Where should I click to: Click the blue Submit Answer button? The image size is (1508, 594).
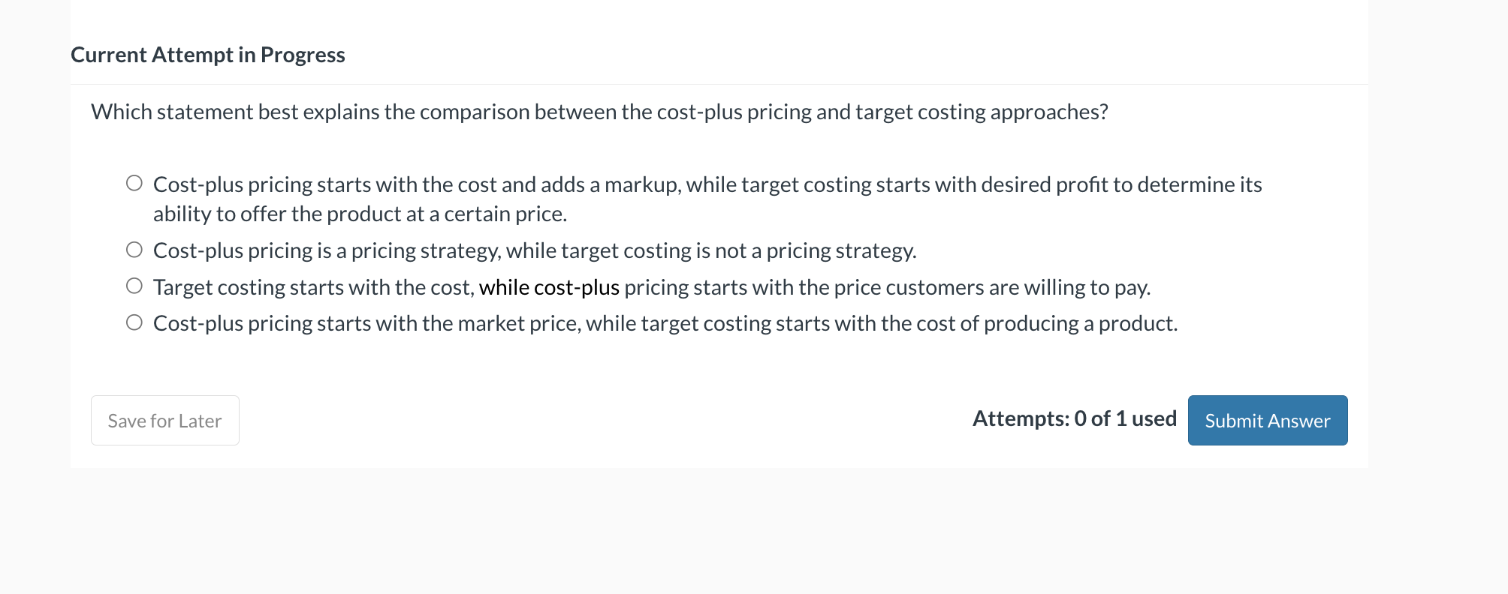pos(1267,420)
